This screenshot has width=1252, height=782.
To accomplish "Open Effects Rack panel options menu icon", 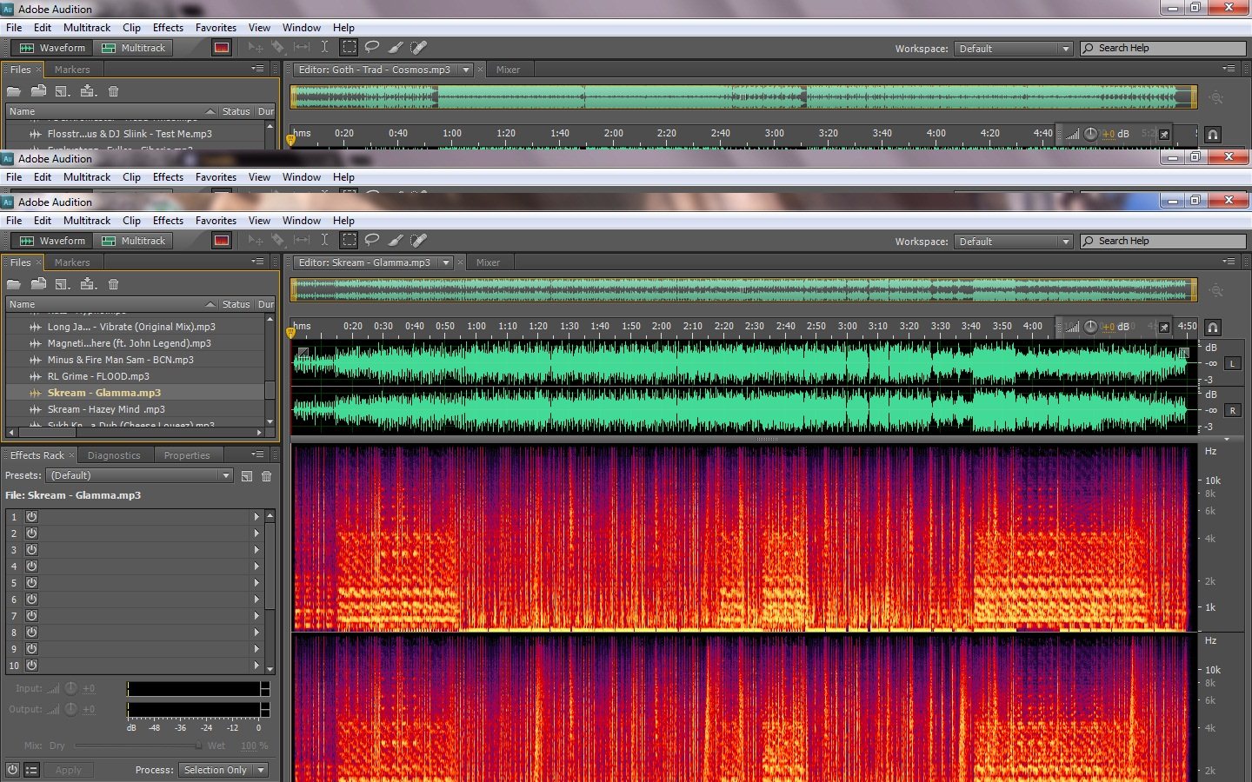I will [x=257, y=454].
